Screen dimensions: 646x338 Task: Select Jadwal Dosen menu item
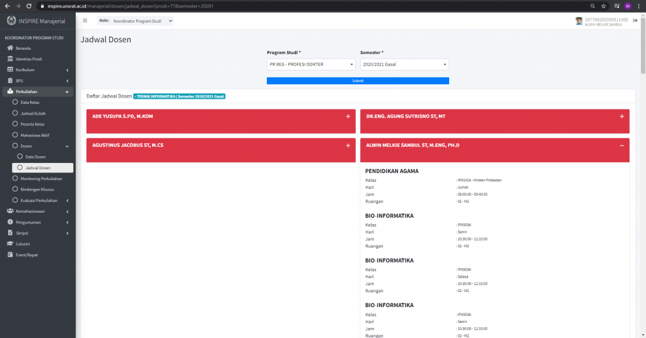pos(42,168)
